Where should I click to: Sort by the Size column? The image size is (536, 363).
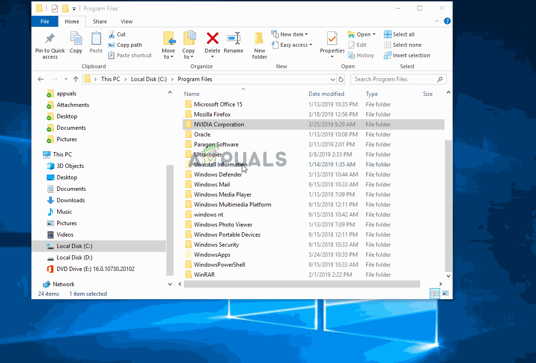(428, 93)
